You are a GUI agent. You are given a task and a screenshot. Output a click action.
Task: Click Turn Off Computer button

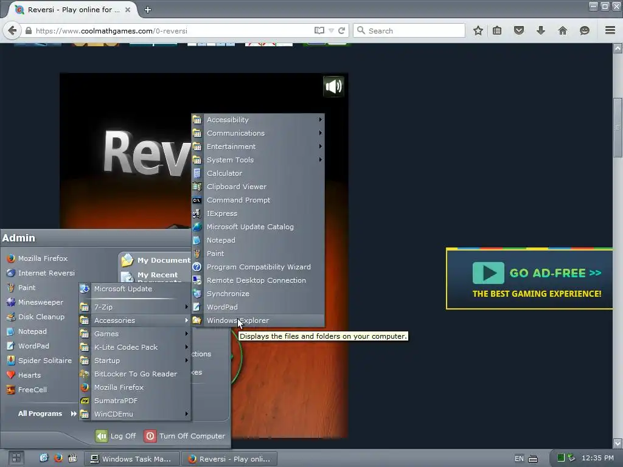coord(184,436)
